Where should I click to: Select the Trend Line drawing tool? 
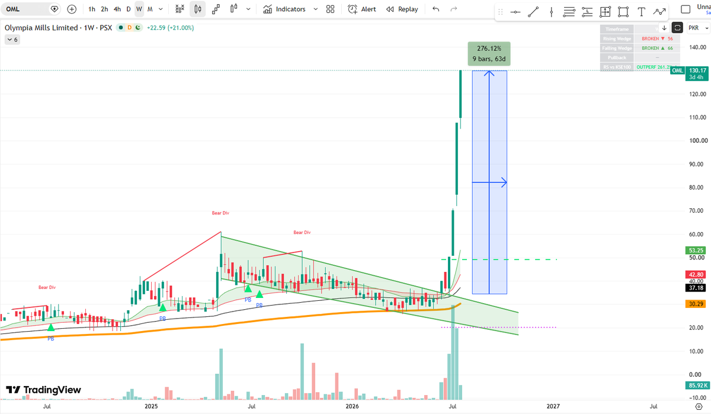pos(534,12)
